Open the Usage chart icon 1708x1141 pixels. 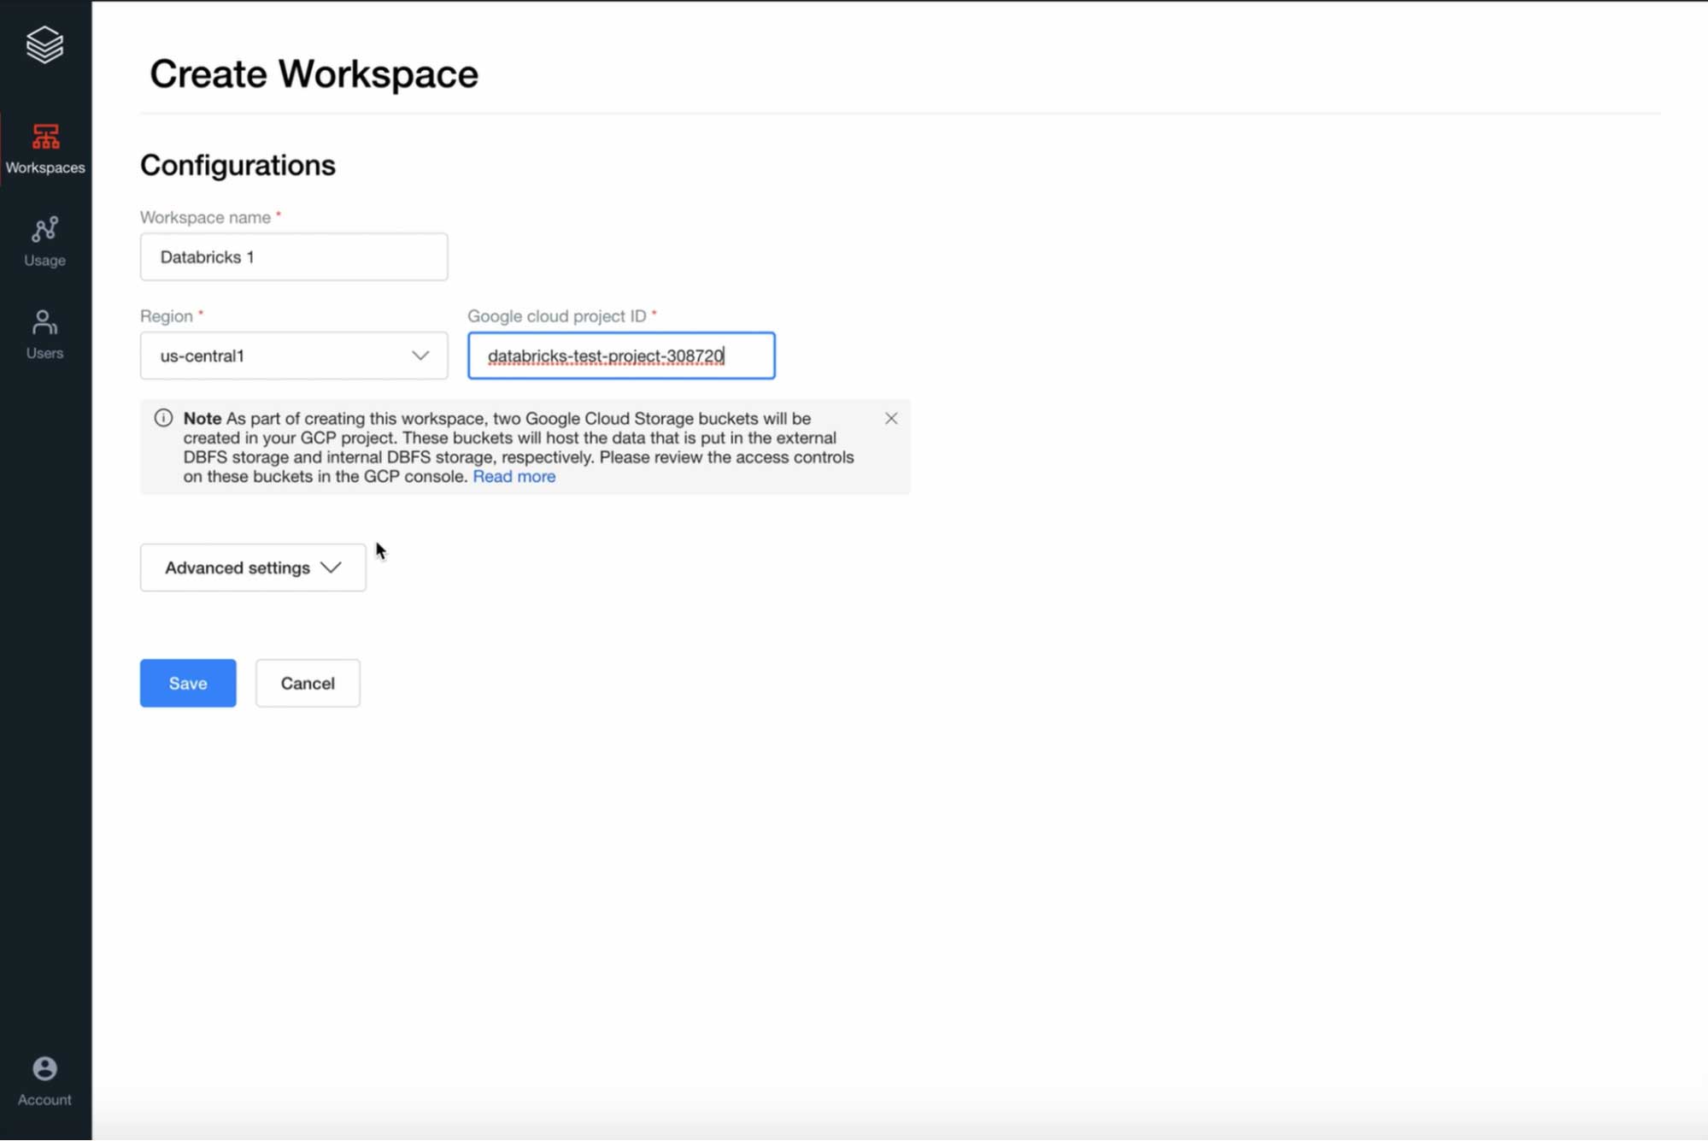click(x=44, y=229)
